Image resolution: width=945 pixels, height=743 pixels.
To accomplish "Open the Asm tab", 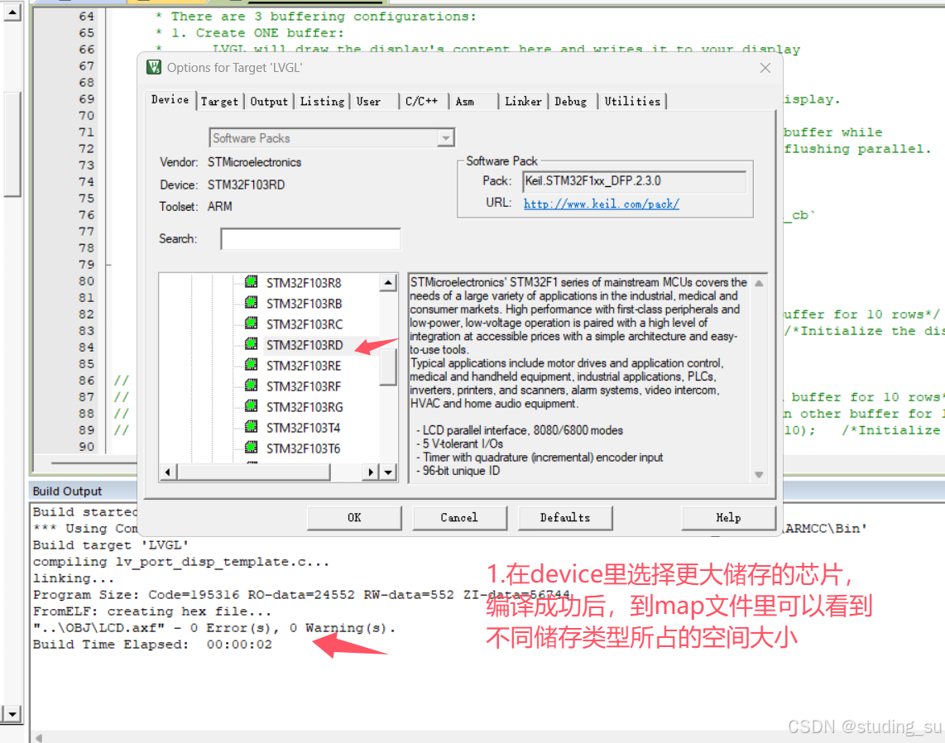I will pos(465,101).
